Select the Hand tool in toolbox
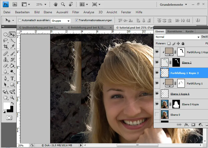The image size is (208, 148). point(5,98)
